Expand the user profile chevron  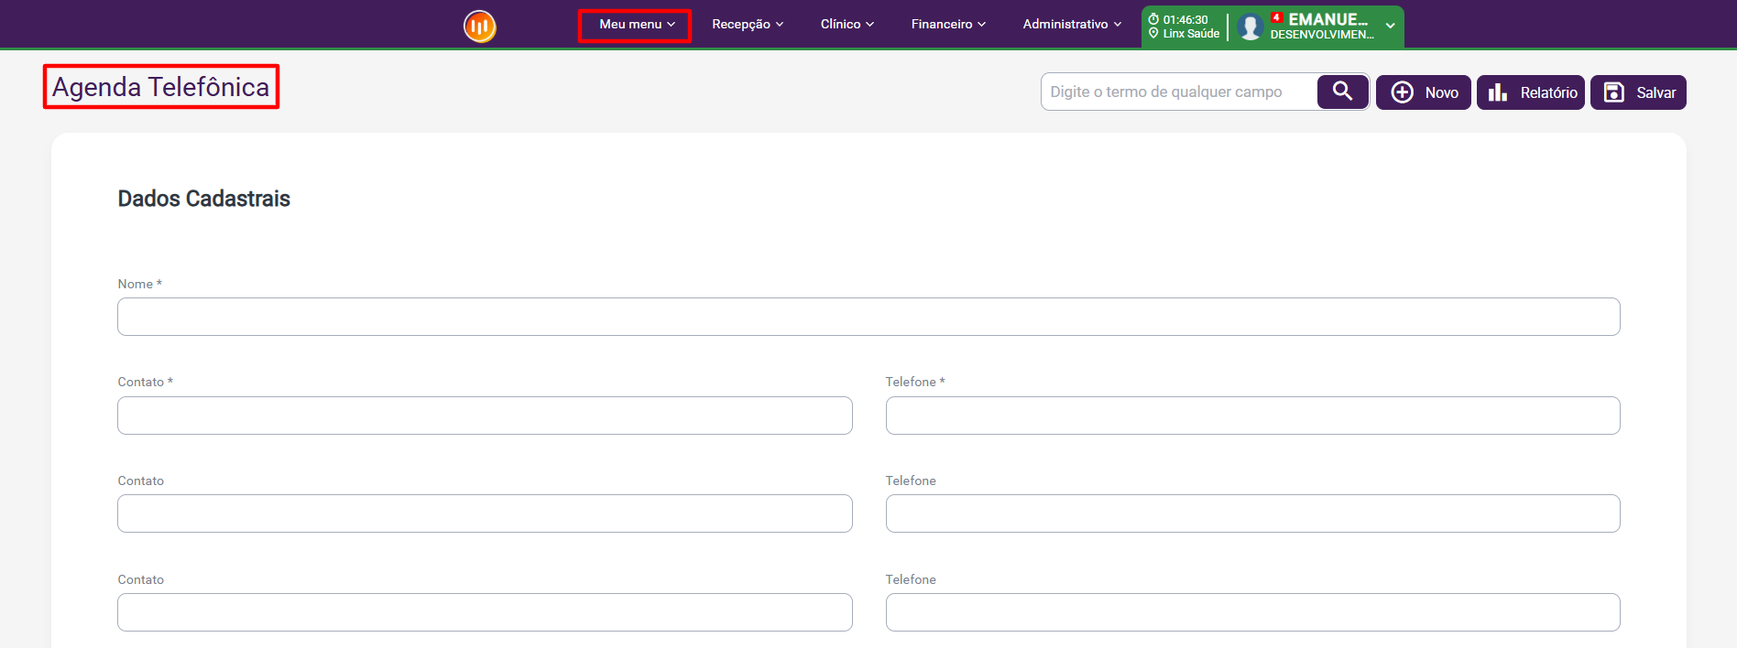click(1390, 26)
